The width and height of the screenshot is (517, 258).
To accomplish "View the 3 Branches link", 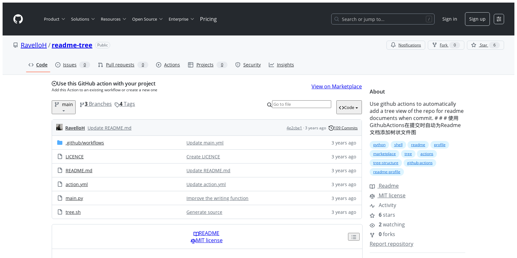I will click(96, 104).
